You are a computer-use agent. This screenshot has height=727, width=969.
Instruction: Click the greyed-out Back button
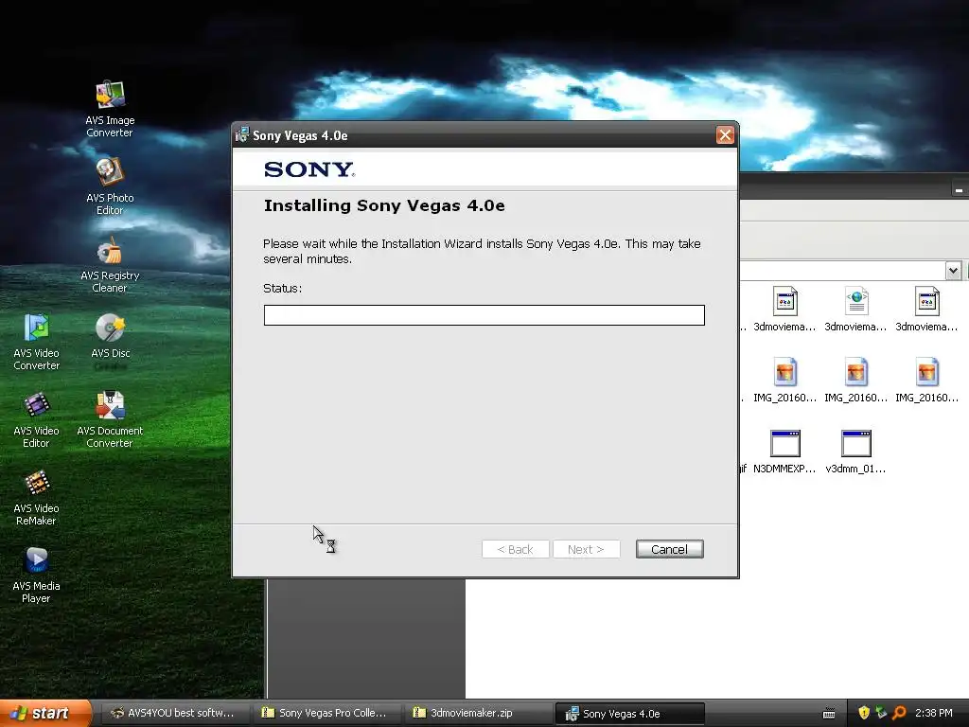point(515,549)
